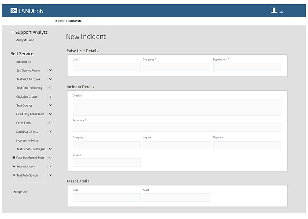This screenshot has height=219, width=308.
Task: Click the Home icon in the breadcrumb
Action: coord(57,21)
